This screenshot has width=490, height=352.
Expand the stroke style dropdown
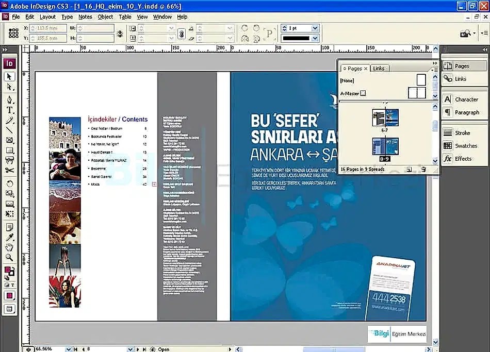point(315,39)
